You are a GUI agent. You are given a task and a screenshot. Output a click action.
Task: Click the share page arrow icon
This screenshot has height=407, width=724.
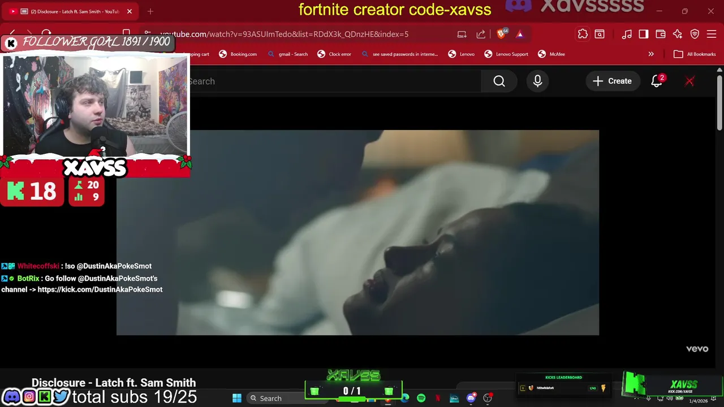[481, 34]
